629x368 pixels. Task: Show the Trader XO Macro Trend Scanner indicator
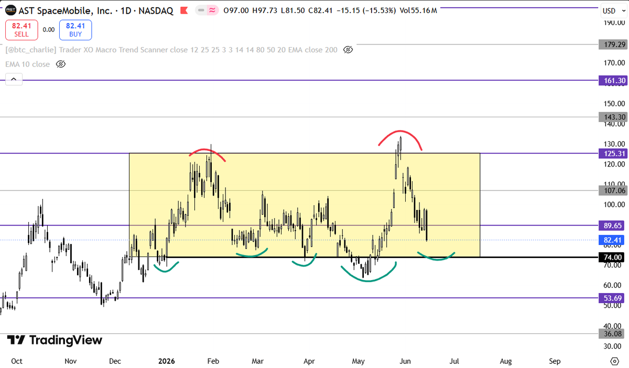pyautogui.click(x=348, y=50)
